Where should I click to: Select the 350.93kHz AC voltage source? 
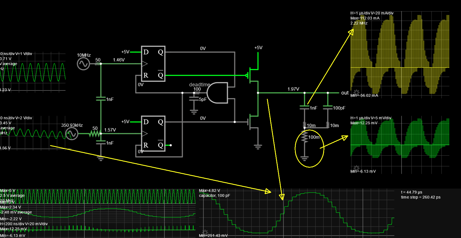tap(72, 134)
